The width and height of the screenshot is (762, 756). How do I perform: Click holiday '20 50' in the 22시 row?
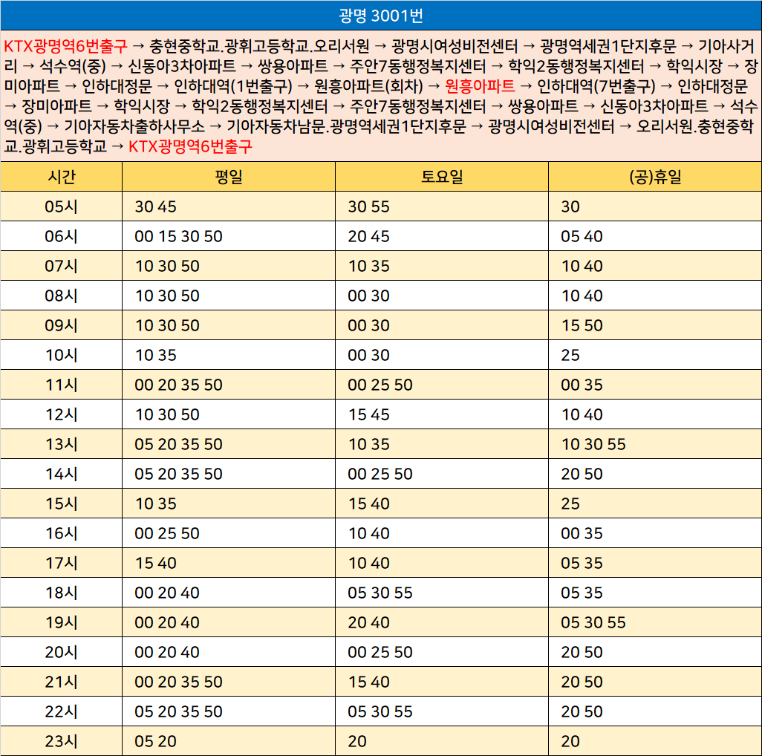coord(582,711)
